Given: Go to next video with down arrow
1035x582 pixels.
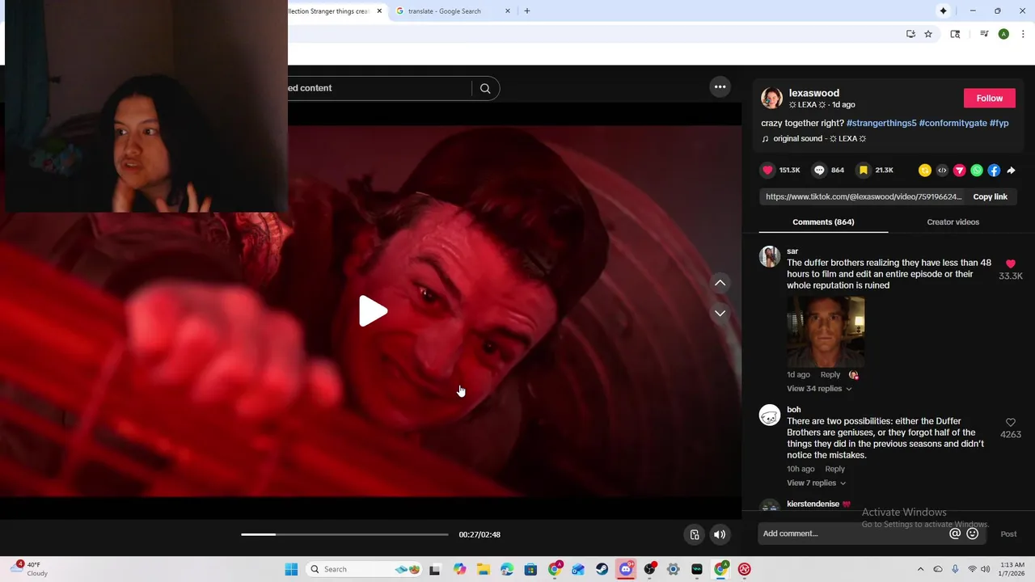Looking at the screenshot, I should pyautogui.click(x=720, y=313).
